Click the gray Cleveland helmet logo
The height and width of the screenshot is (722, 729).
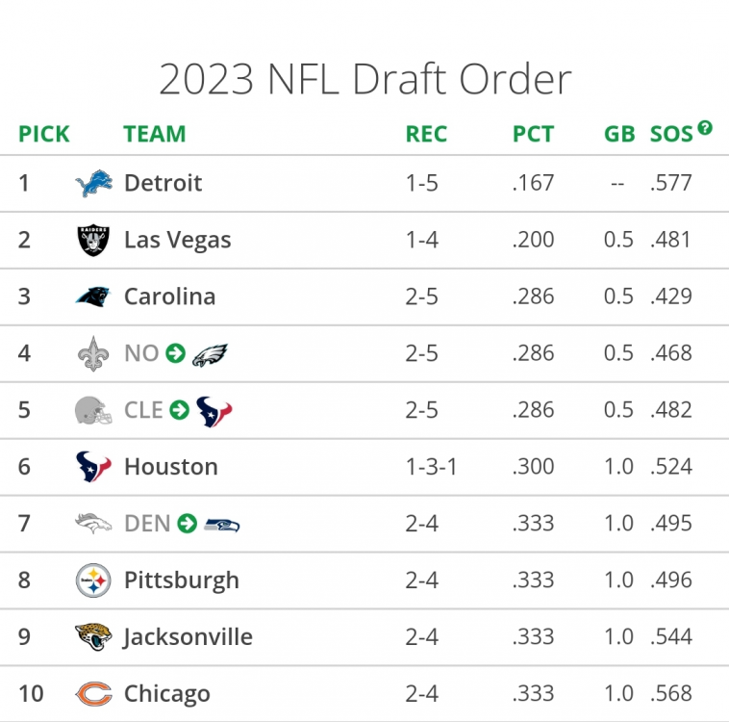coord(93,410)
